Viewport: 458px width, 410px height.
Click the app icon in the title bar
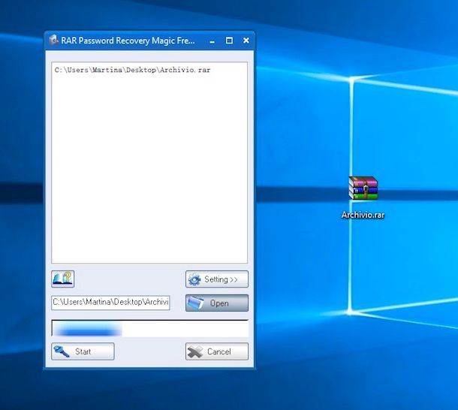tap(53, 40)
